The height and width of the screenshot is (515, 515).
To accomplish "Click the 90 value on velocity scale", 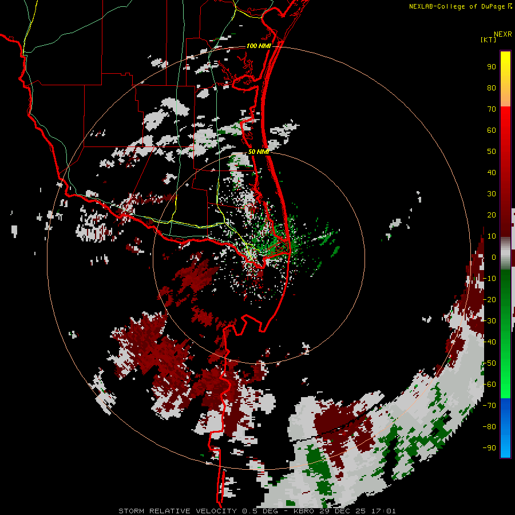I will pos(492,67).
